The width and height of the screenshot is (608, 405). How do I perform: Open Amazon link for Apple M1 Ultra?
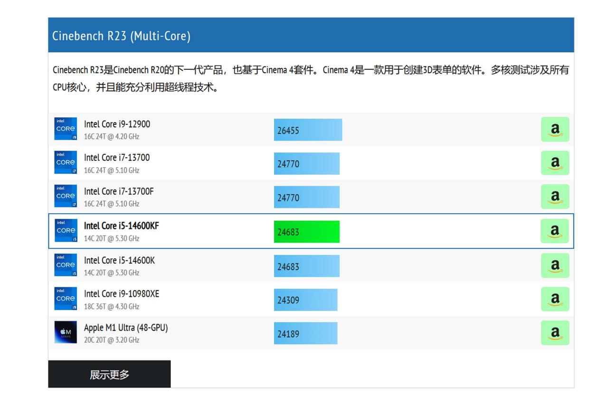[555, 333]
